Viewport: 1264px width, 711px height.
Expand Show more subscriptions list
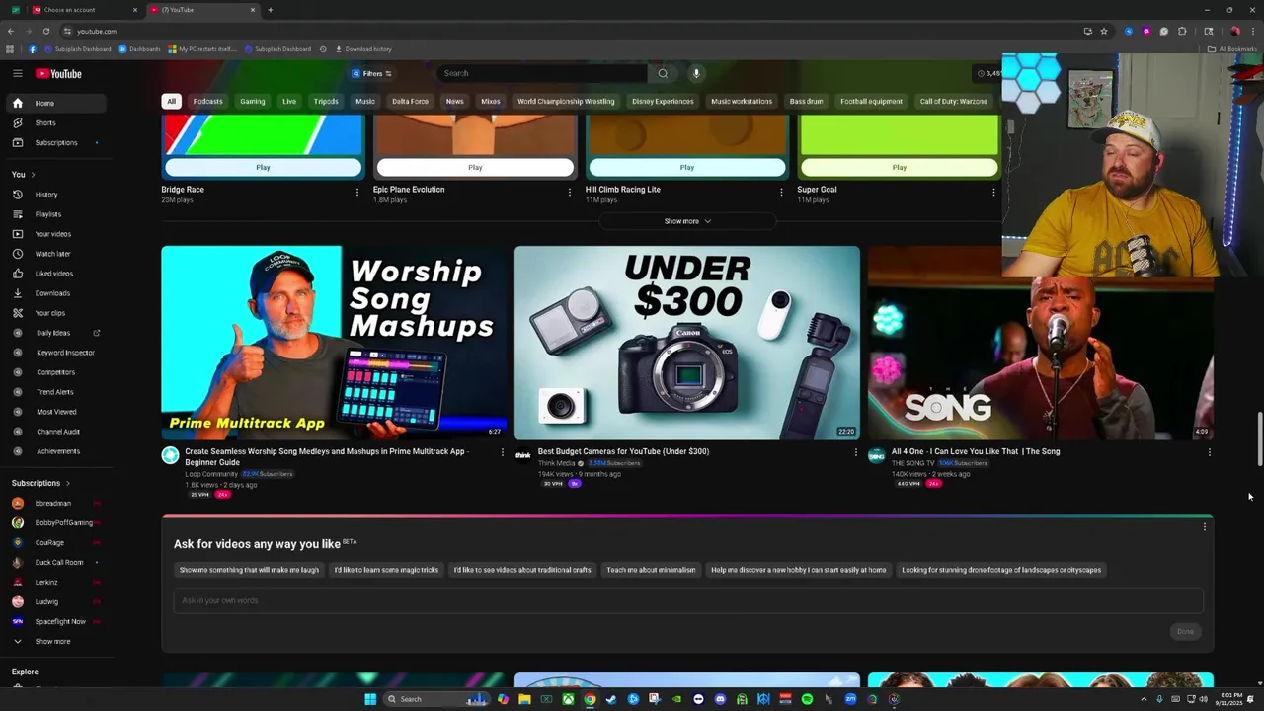[56, 642]
